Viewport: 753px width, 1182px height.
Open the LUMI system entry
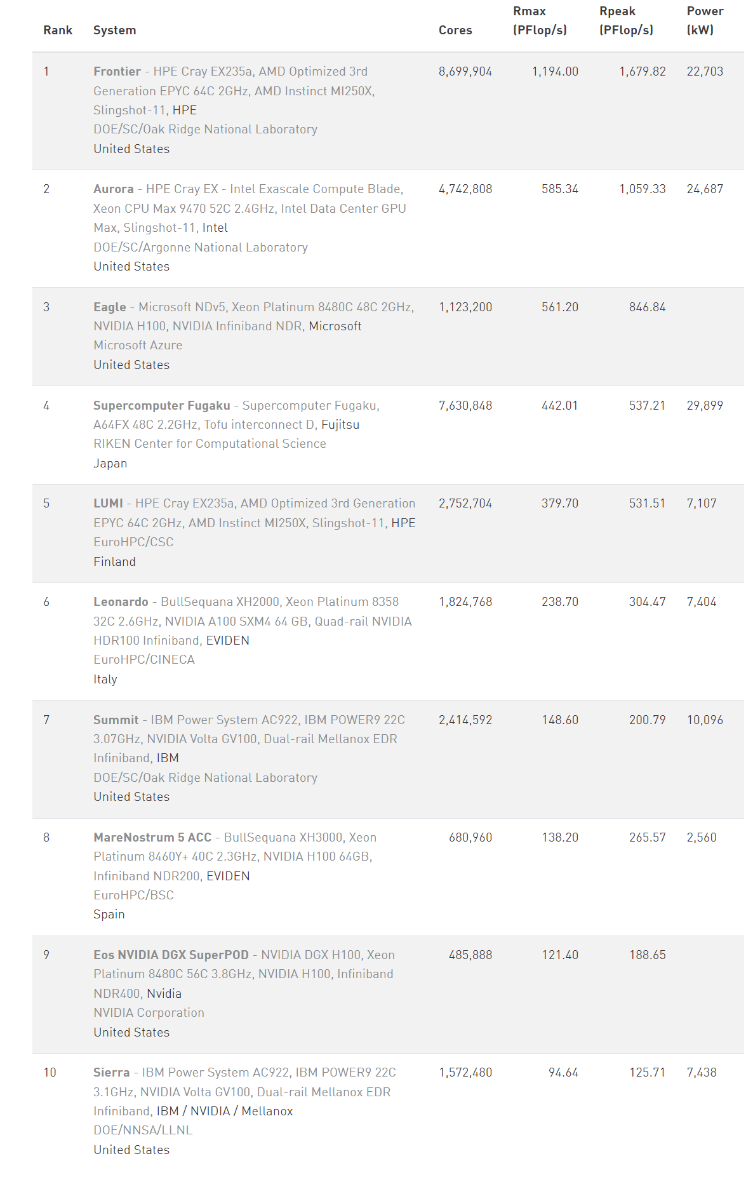108,504
